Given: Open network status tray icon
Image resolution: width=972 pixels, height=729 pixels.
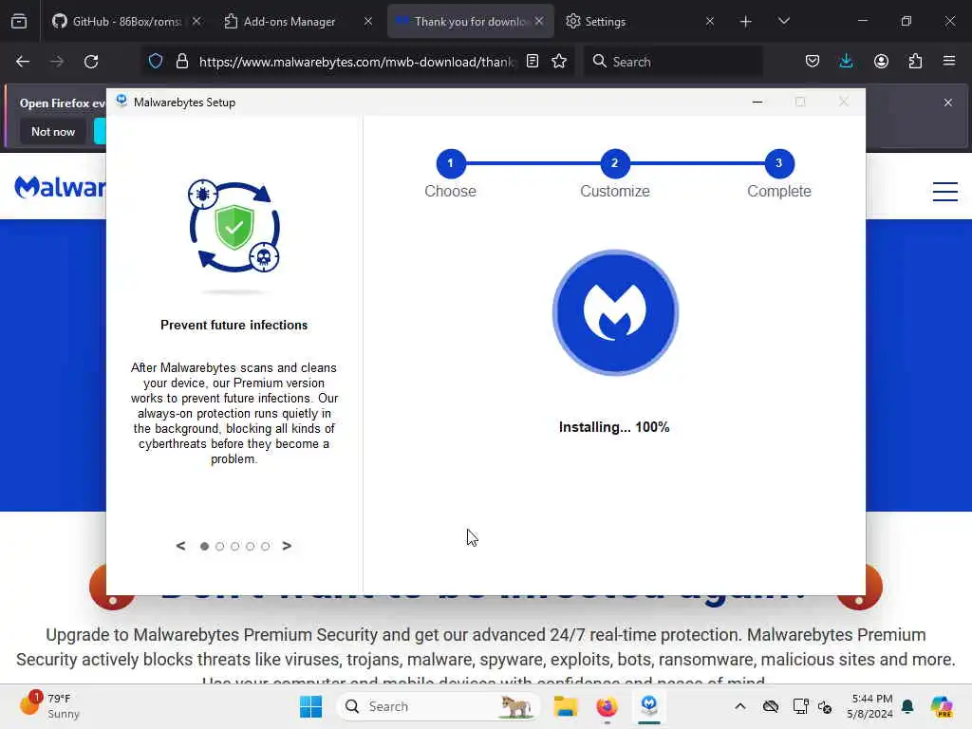Looking at the screenshot, I should (800, 706).
